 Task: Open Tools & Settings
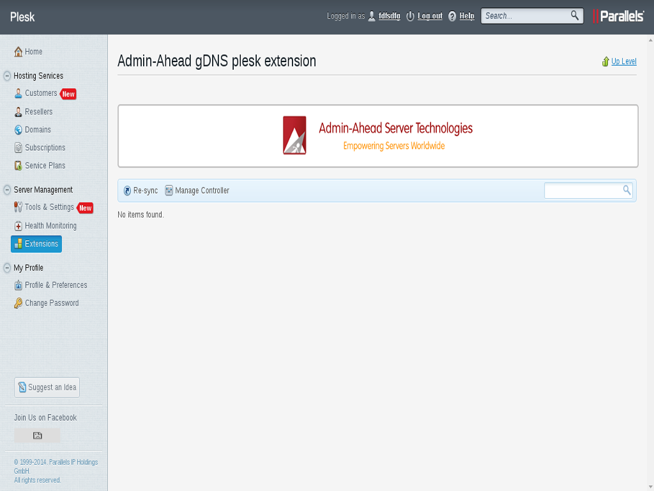click(49, 207)
